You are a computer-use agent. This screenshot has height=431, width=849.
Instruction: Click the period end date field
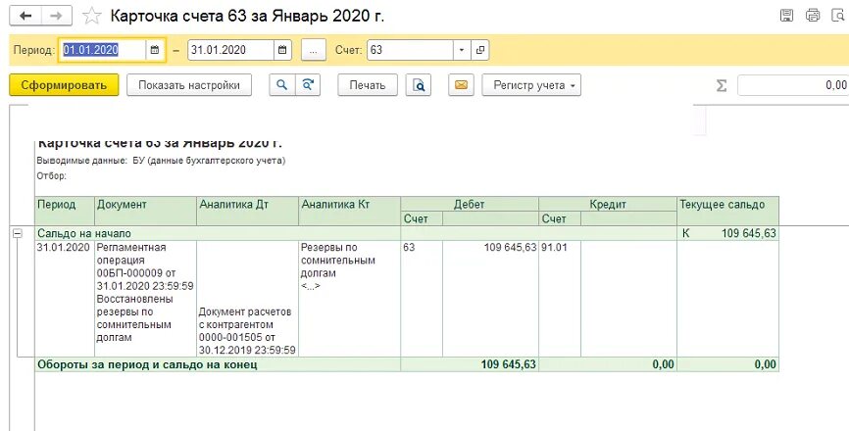point(230,50)
